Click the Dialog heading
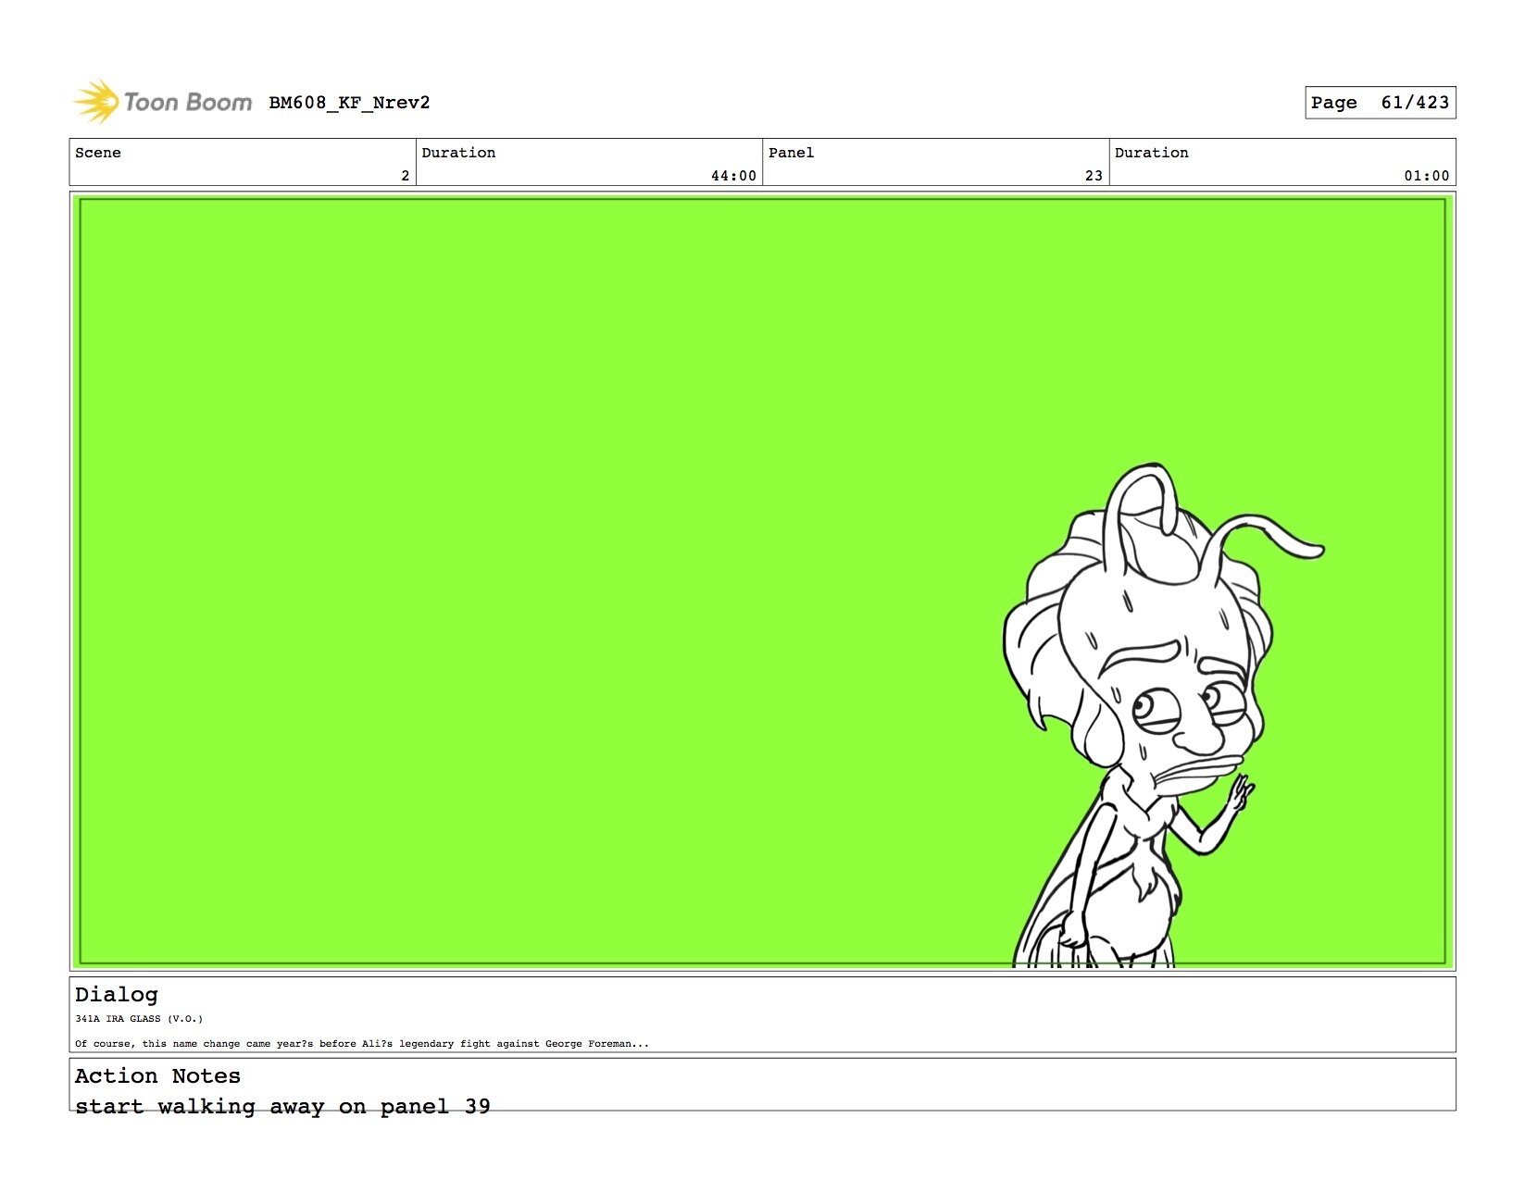 [x=117, y=995]
